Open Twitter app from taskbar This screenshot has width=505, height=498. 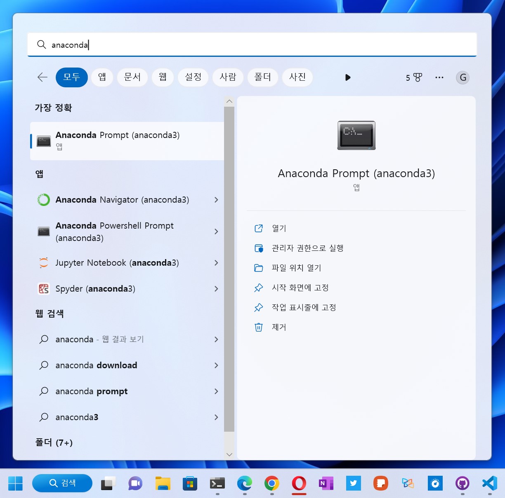(x=354, y=483)
